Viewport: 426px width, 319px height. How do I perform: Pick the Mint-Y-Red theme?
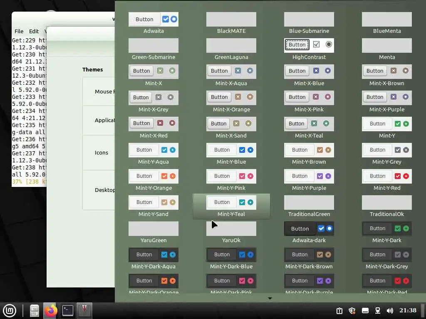click(x=387, y=180)
